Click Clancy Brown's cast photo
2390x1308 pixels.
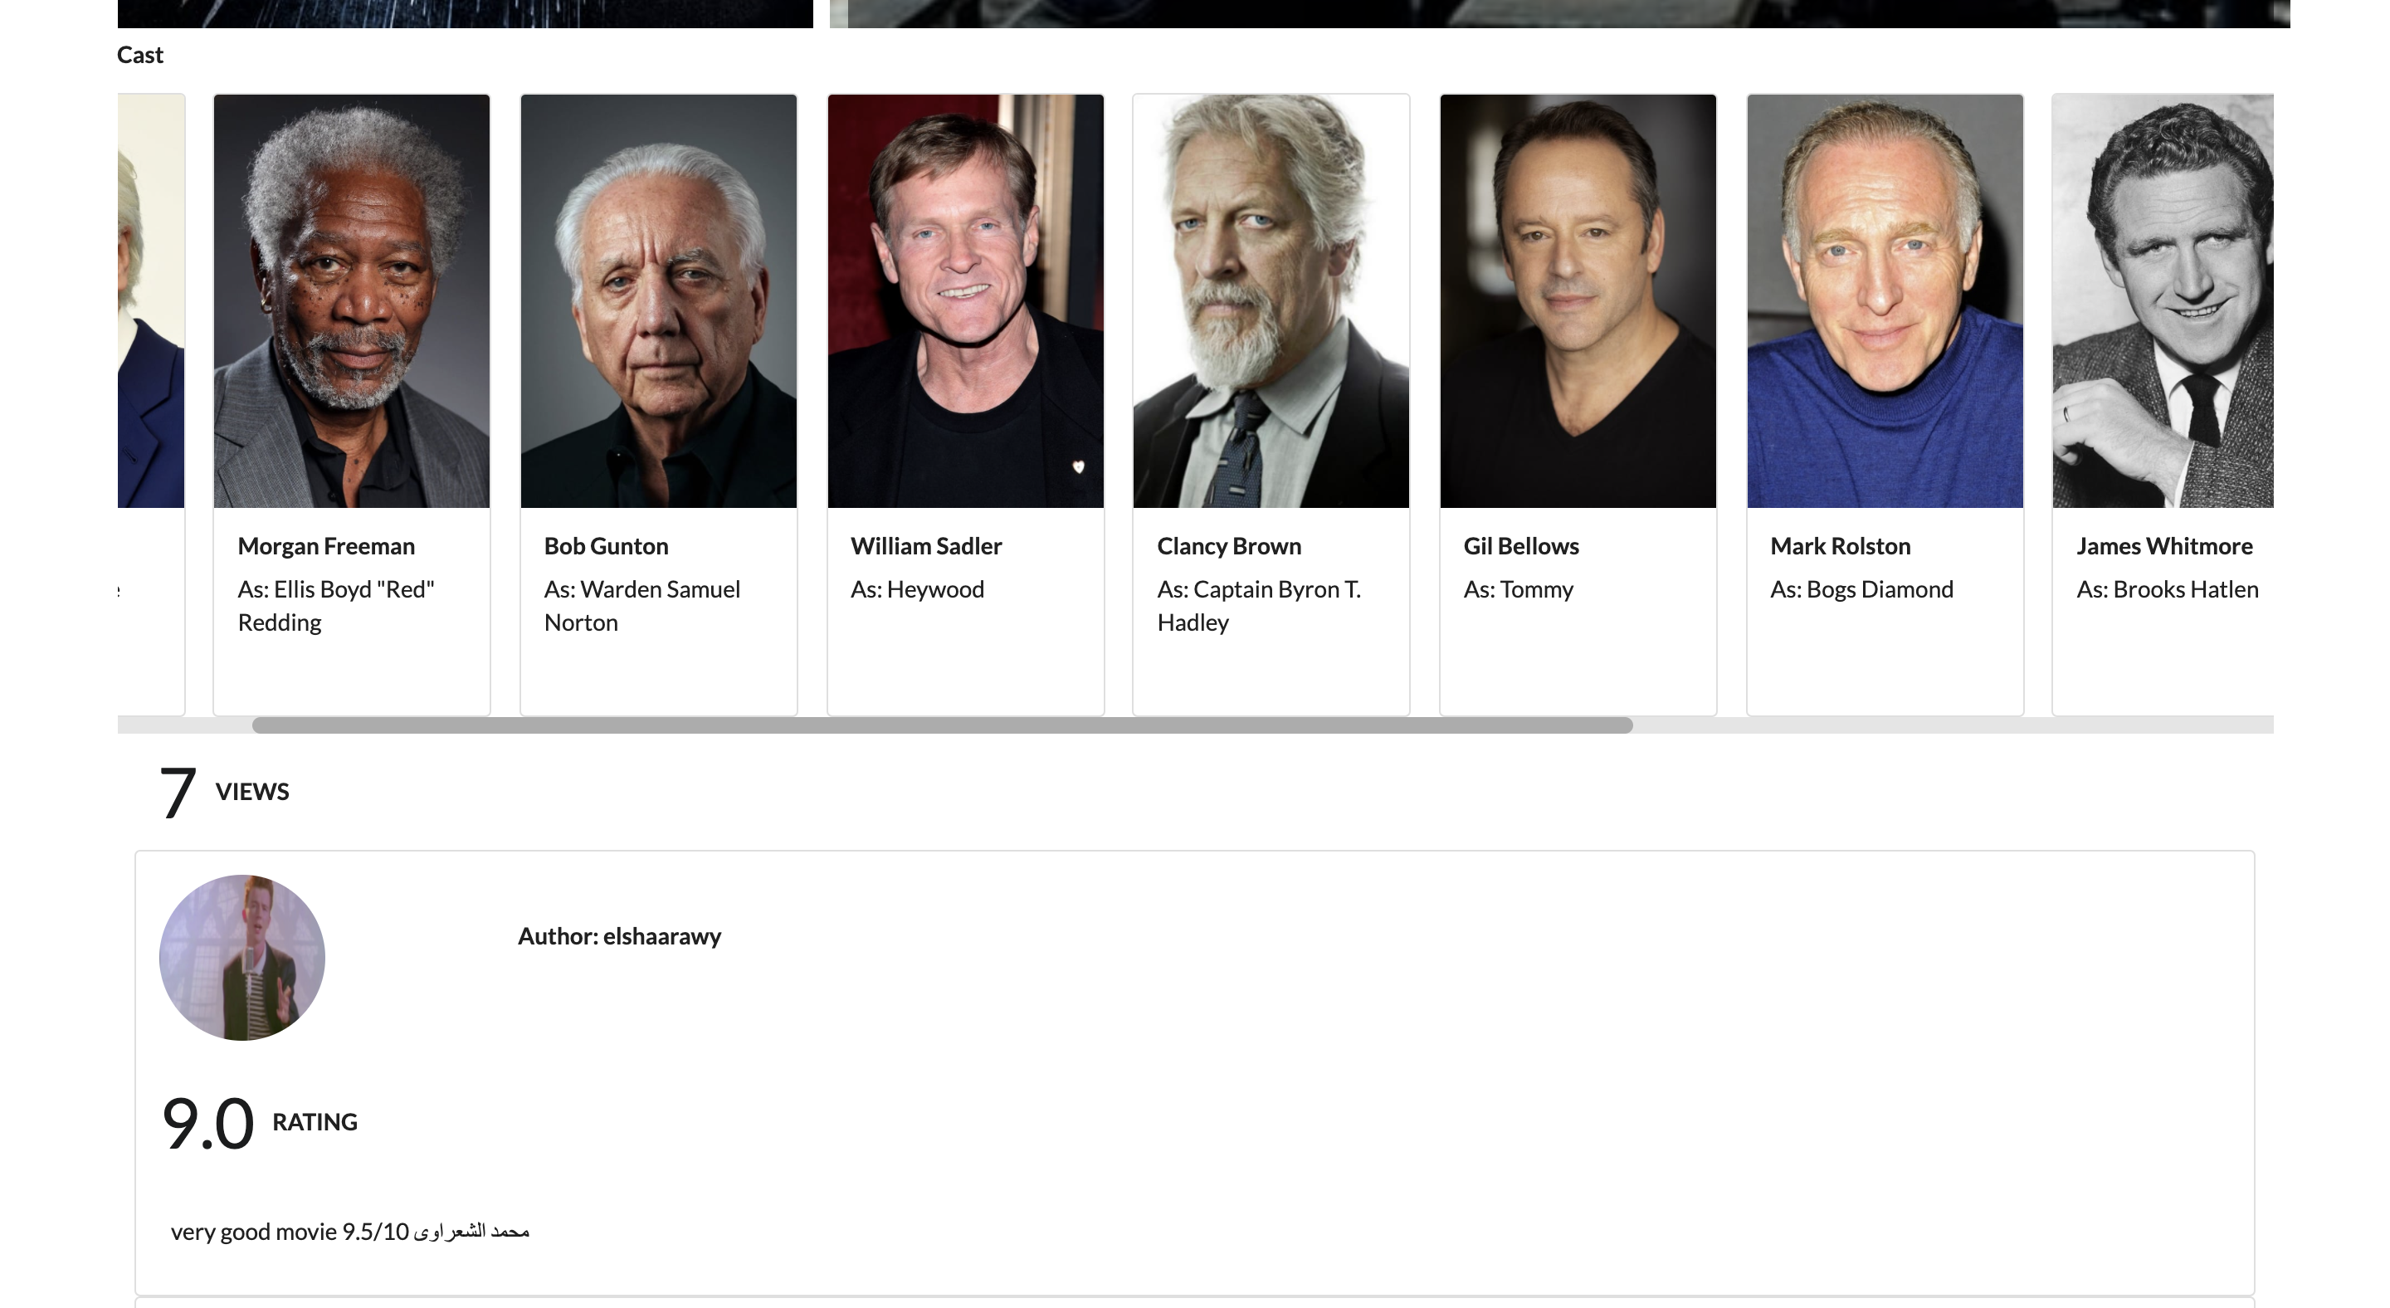pyautogui.click(x=1271, y=300)
